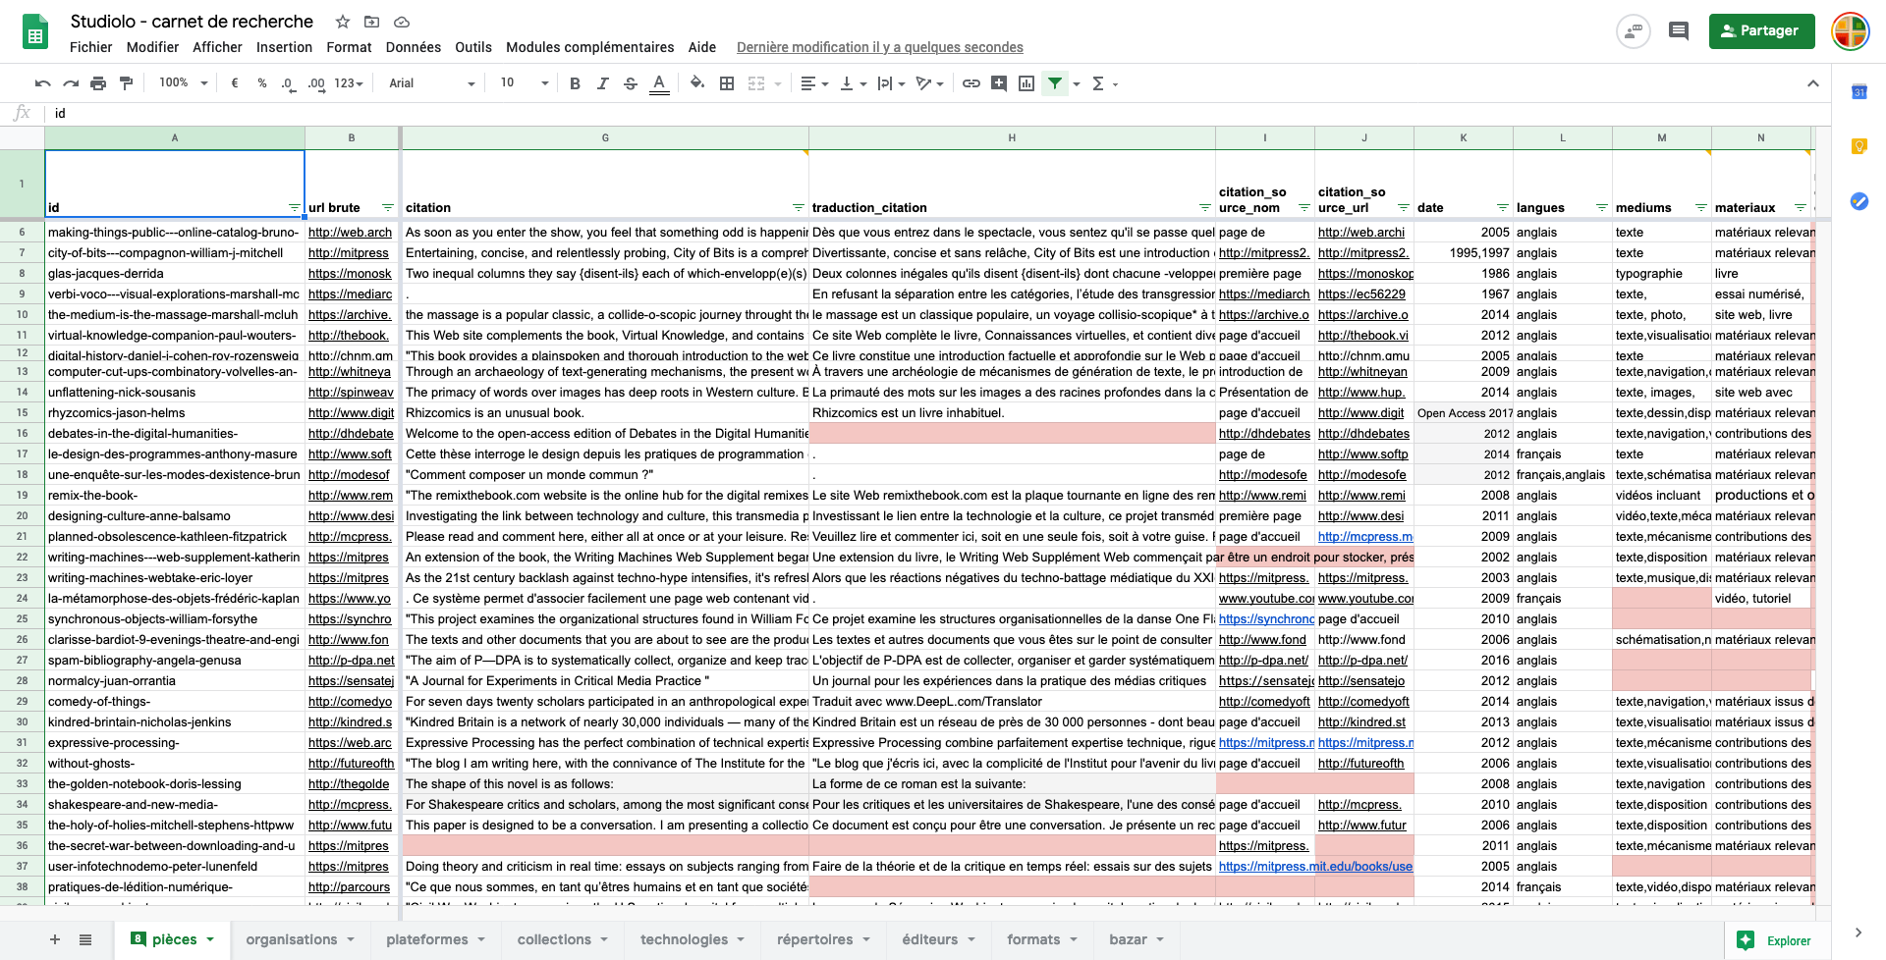The image size is (1886, 960).
Task: Activate the paint format roller icon
Action: pyautogui.click(x=126, y=83)
